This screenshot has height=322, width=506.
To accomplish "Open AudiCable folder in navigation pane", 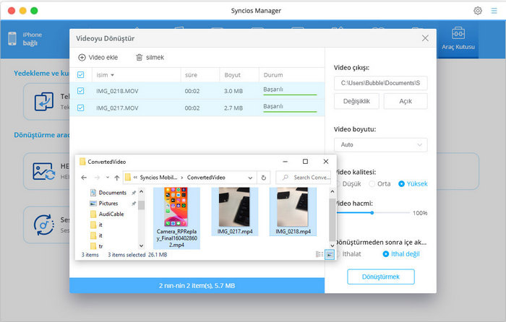I will [x=111, y=214].
